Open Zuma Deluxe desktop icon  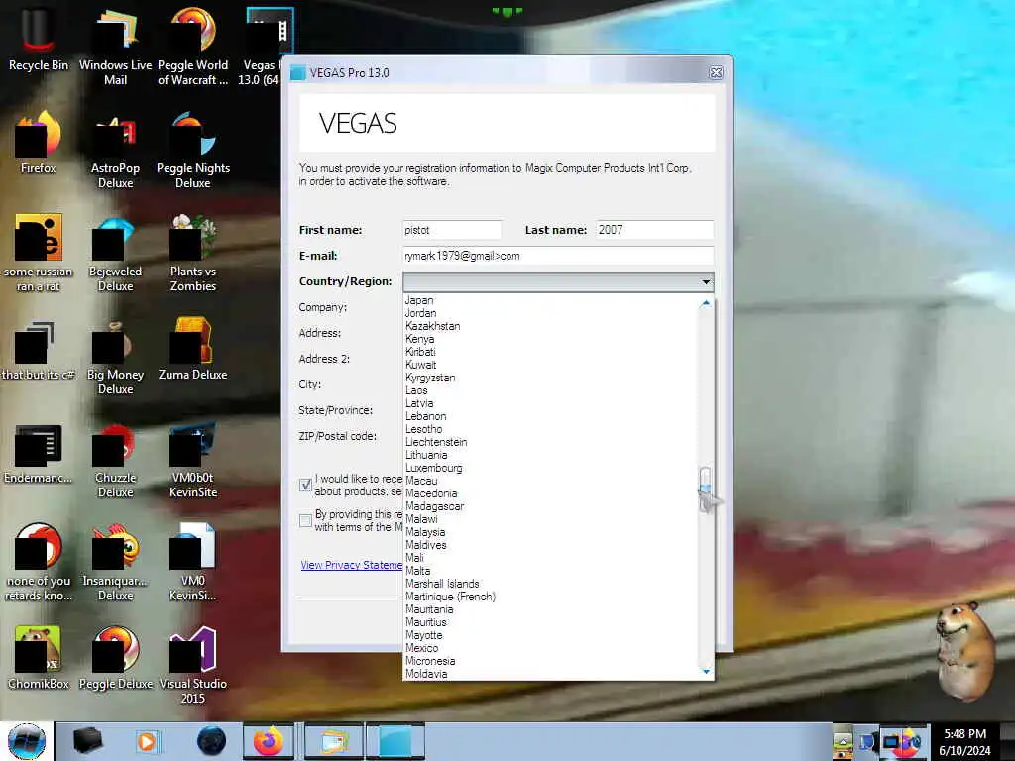click(193, 350)
